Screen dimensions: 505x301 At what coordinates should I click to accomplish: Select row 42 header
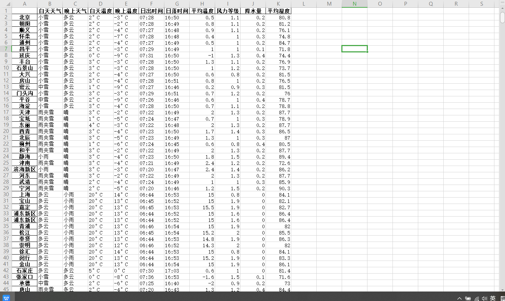coord(6,270)
